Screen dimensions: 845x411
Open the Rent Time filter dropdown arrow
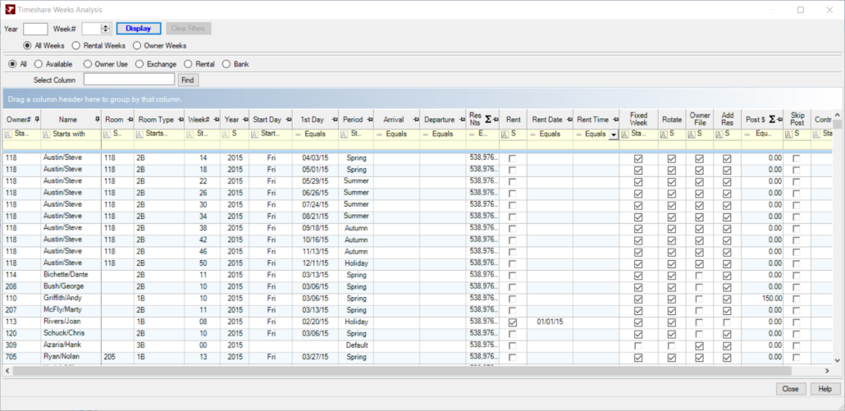pyautogui.click(x=614, y=135)
